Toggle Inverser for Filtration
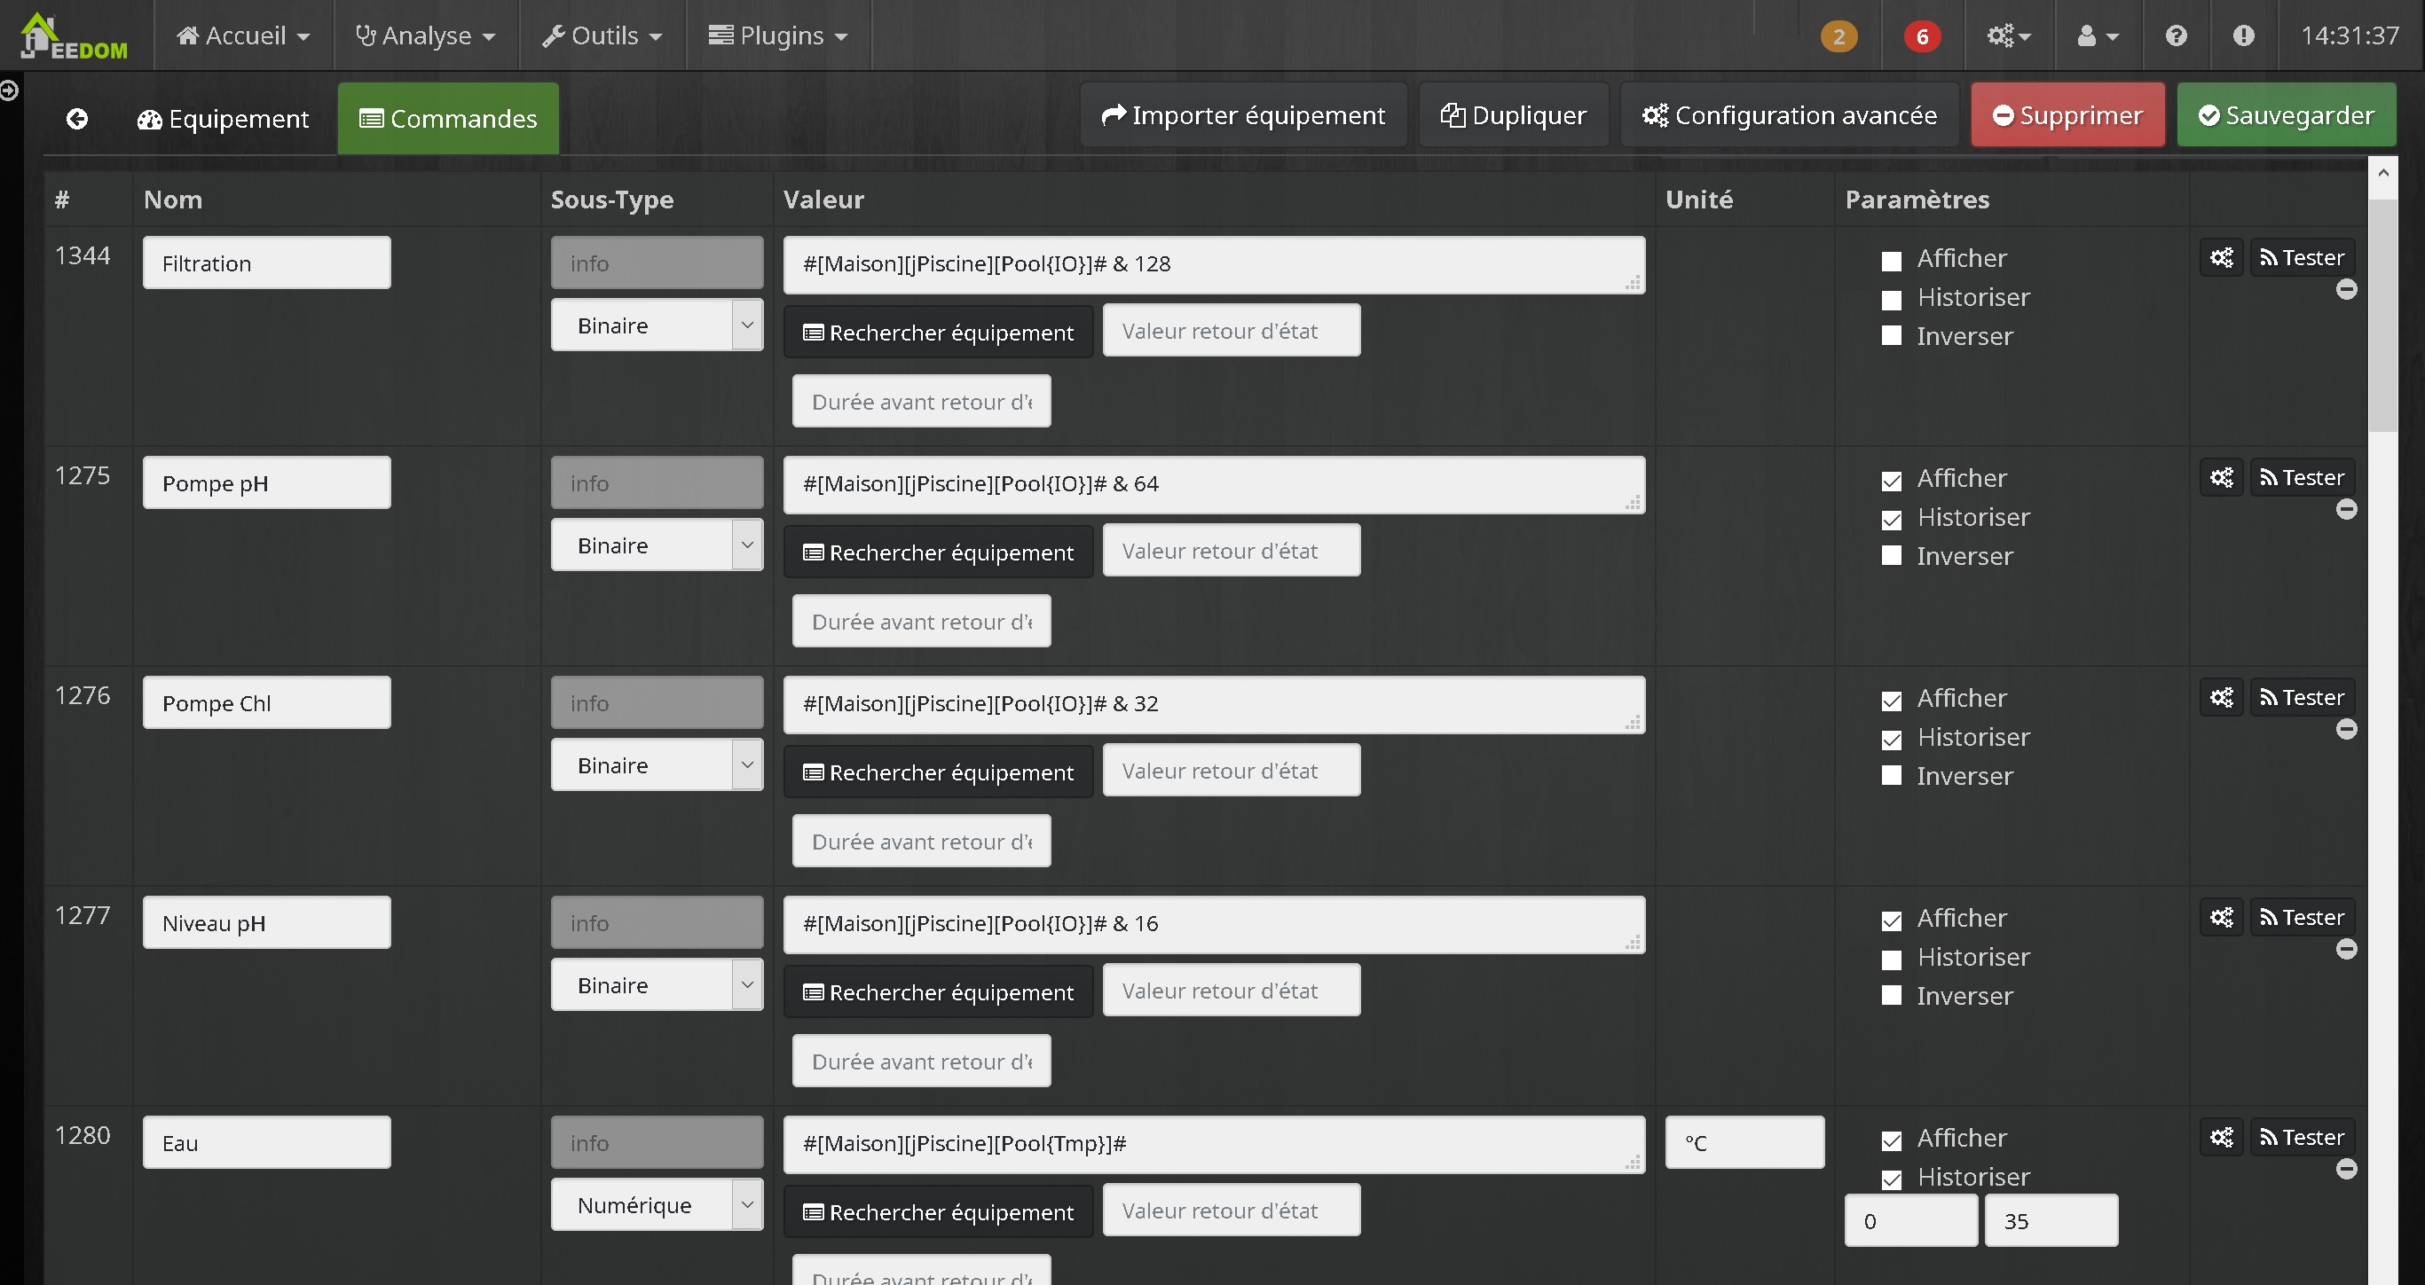 1891,336
